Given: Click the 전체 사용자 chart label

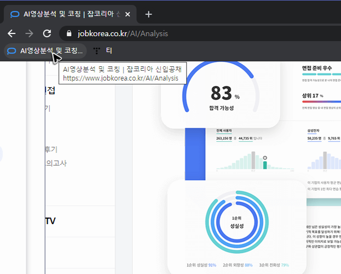Looking at the screenshot, I should [224, 130].
